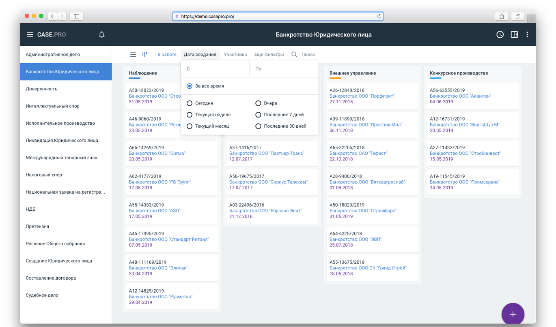Viewport: 556px width, 327px height.
Task: Collapse the "Дата создания" filter dropdown
Action: (x=200, y=55)
